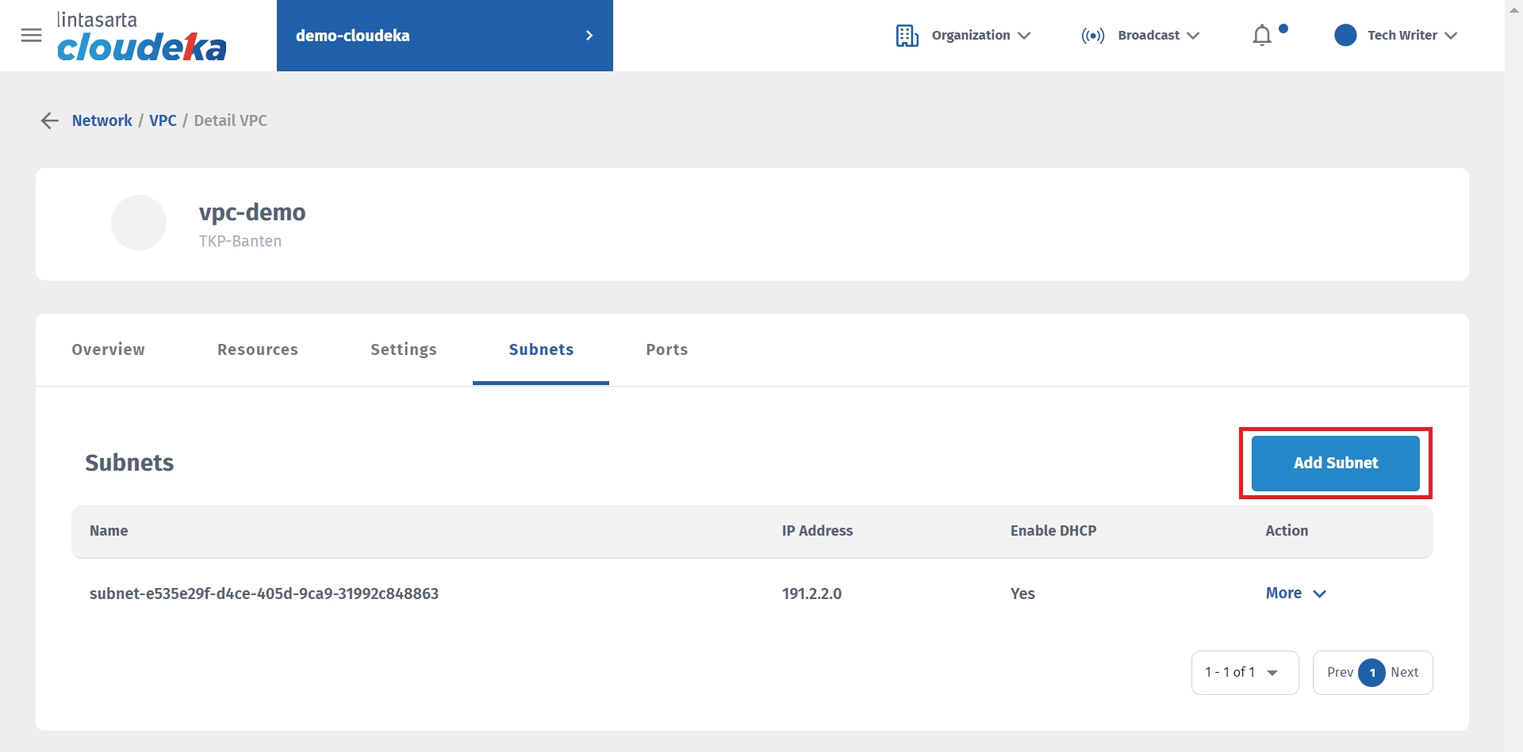Image resolution: width=1523 pixels, height=752 pixels.
Task: Click the Organization building icon
Action: [x=907, y=36]
